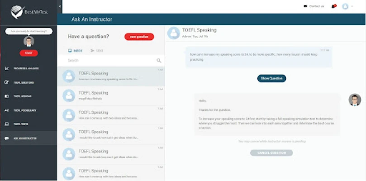Screen dimensions: 366x181
Task: Open the Progress & Analysis chart icon
Action: (x=7, y=69)
